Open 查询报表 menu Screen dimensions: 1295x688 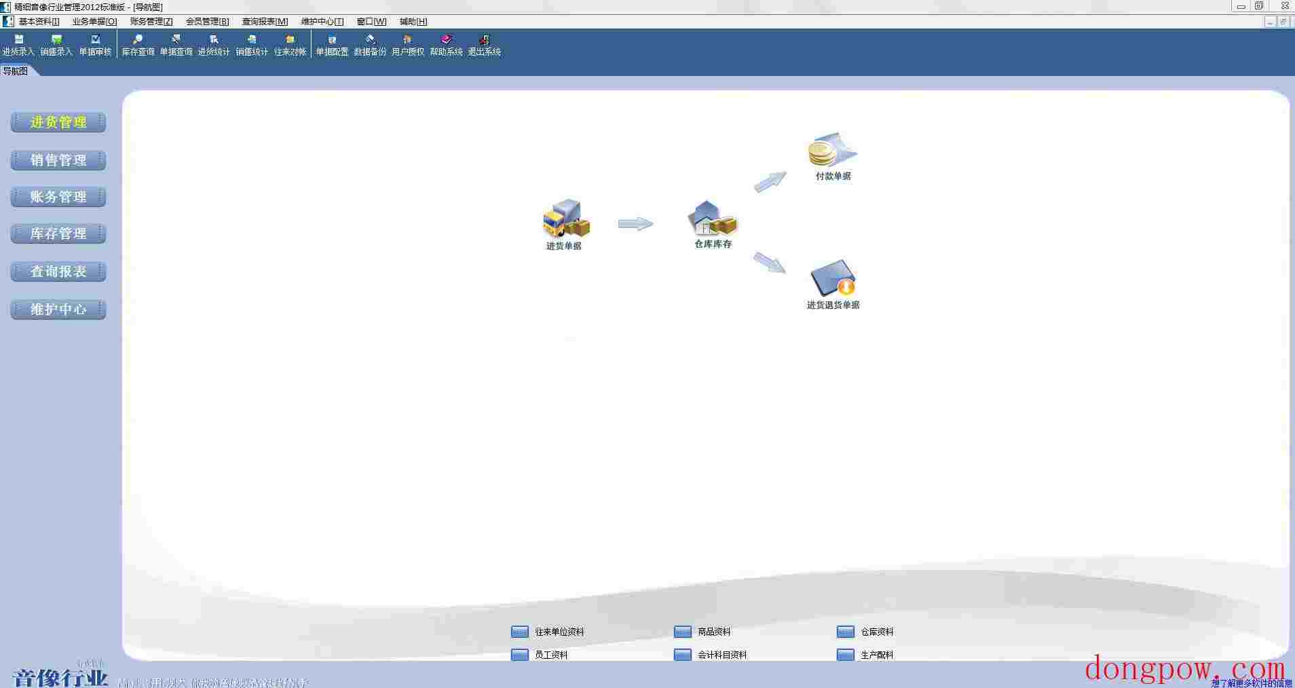[265, 22]
